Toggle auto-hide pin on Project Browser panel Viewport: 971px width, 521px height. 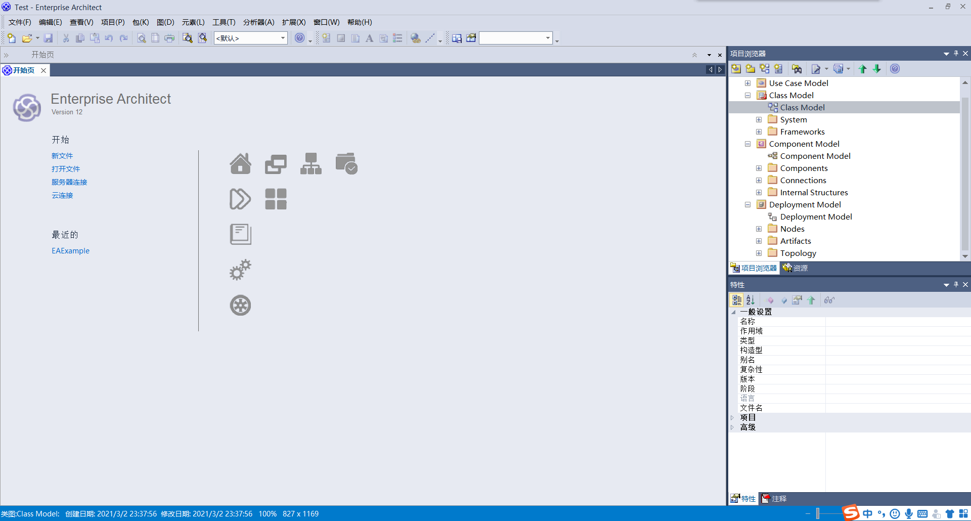(x=955, y=53)
